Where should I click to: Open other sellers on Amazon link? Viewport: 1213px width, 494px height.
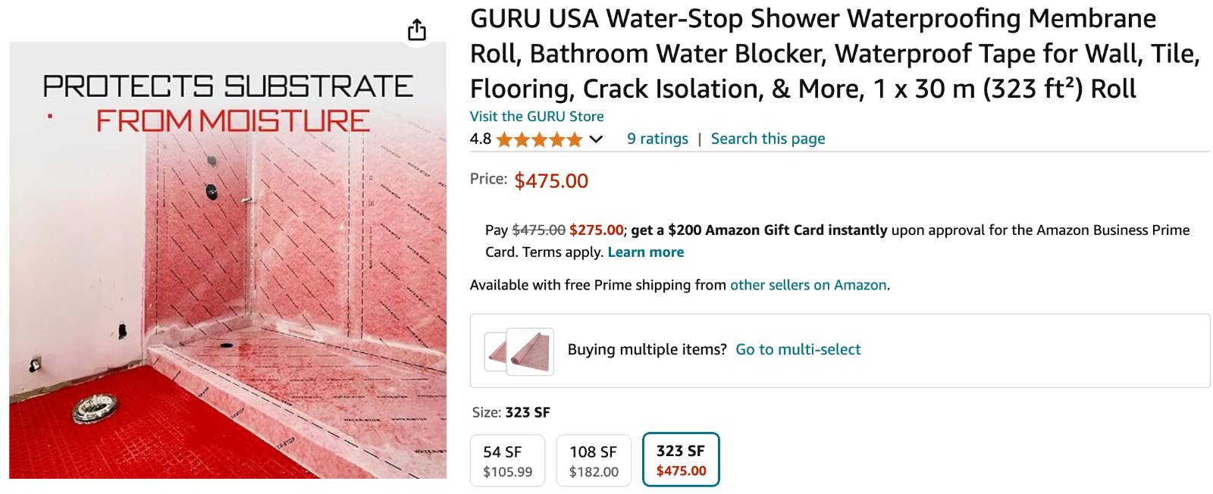tap(808, 285)
